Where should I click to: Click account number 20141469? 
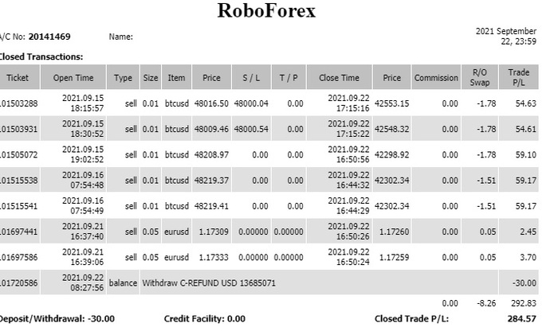49,37
